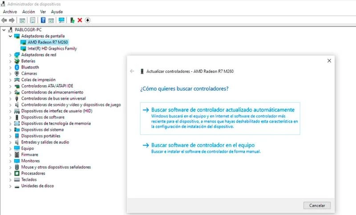This screenshot has width=356, height=215.
Task: Expand Dispositivos del sistema node
Action: (x=10, y=130)
